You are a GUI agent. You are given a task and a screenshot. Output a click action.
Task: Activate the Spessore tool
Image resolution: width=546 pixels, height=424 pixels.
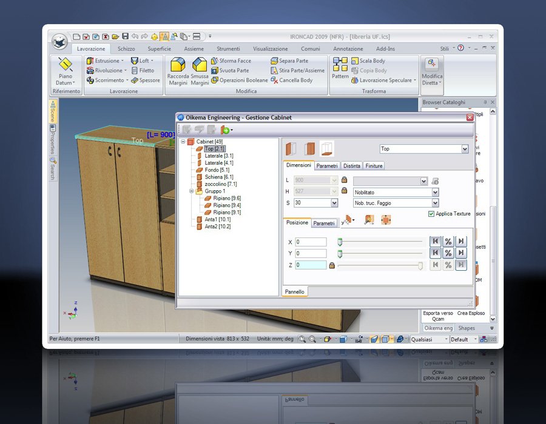(145, 80)
